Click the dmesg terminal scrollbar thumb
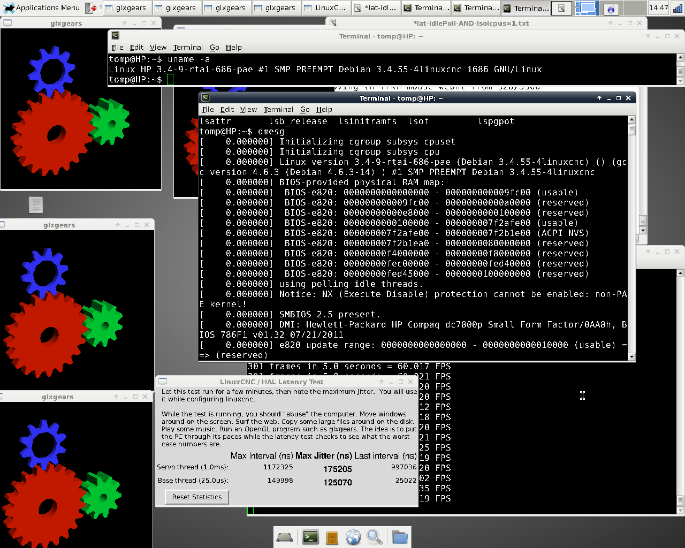The height and width of the screenshot is (548, 685). pyautogui.click(x=631, y=130)
